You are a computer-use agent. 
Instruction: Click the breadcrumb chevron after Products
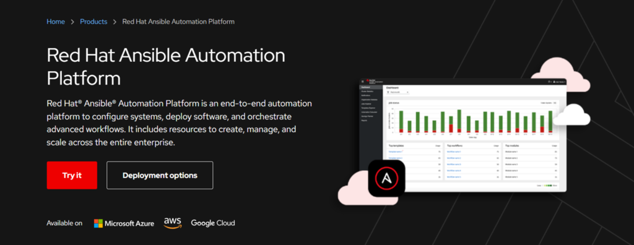[115, 22]
